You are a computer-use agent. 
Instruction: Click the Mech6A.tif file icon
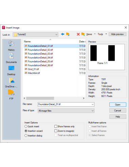[x=26, y=73]
